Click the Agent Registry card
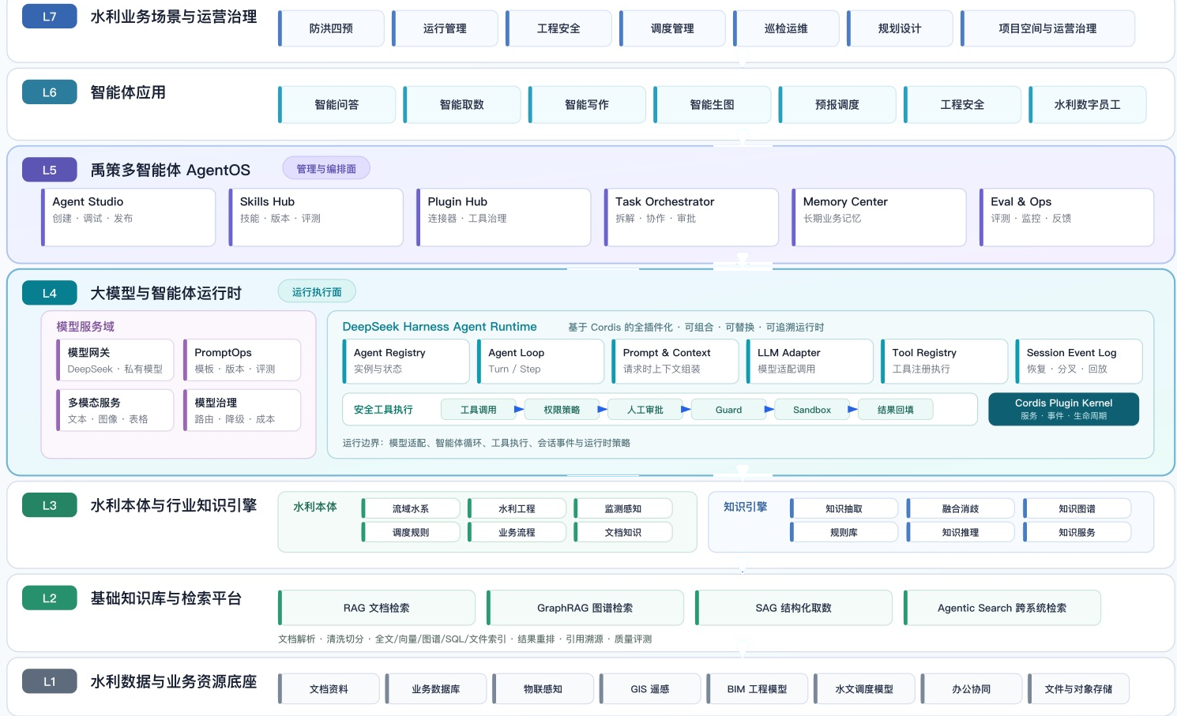1177x716 pixels. click(x=406, y=361)
